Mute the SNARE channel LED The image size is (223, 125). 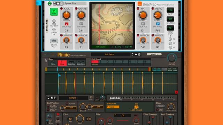(76, 9)
